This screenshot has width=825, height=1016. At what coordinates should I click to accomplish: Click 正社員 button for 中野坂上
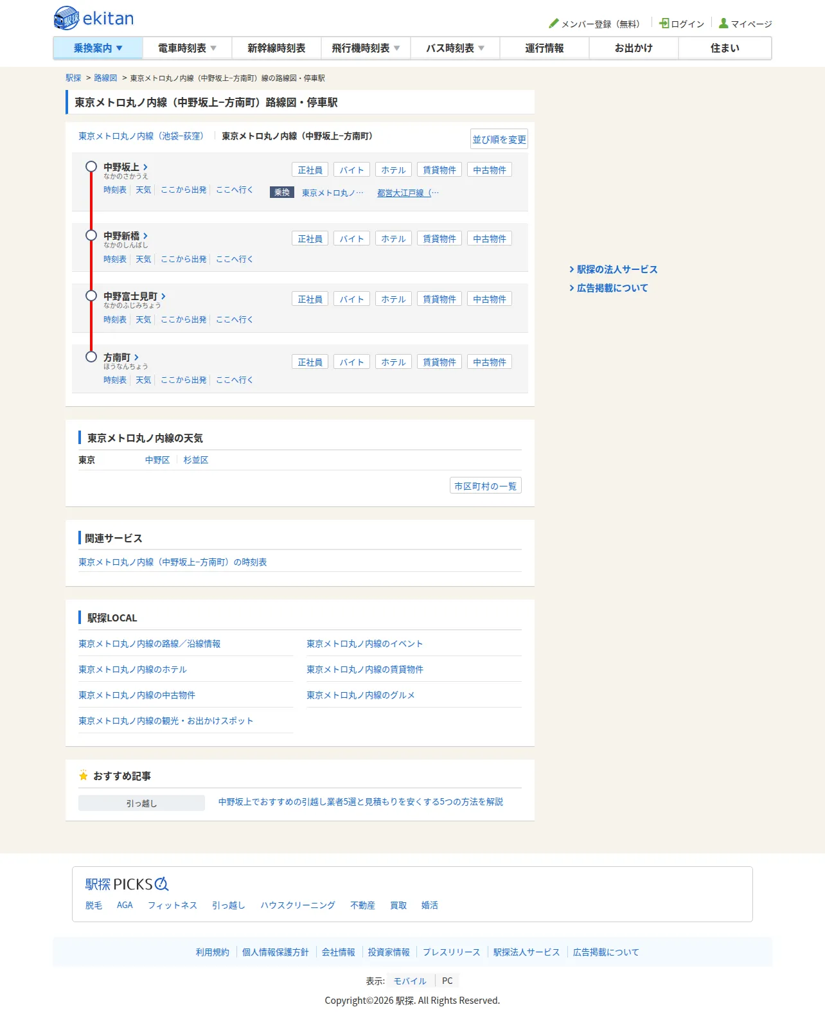point(310,170)
